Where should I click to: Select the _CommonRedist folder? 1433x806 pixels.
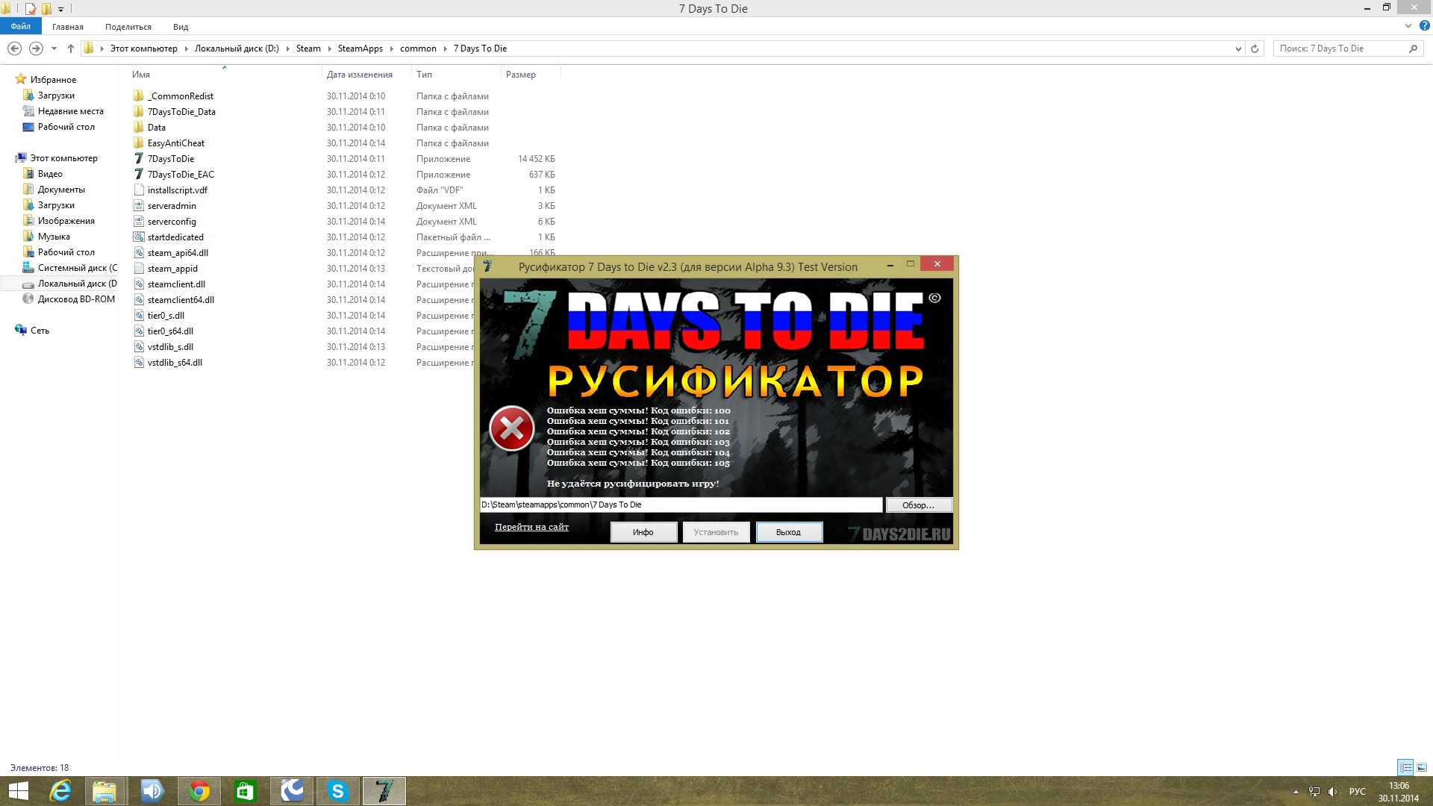(x=180, y=96)
